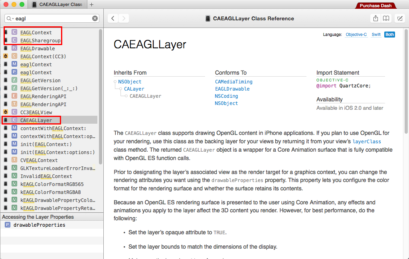This screenshot has width=409, height=259.
Task: Select the Both language option
Action: 389,35
